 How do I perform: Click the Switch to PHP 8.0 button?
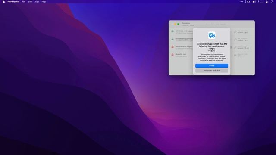[x=212, y=71]
